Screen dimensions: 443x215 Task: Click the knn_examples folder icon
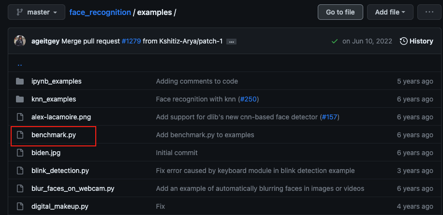tap(20, 99)
